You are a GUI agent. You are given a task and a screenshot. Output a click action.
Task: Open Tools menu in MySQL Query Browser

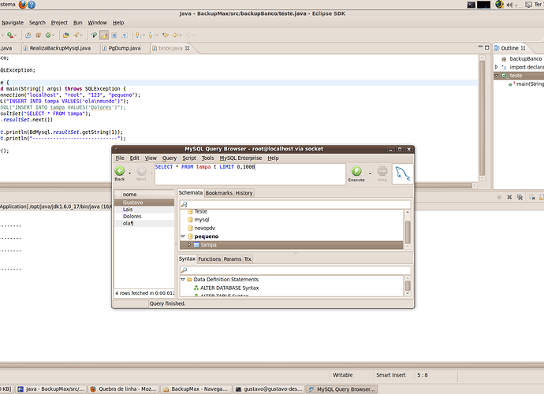[208, 158]
